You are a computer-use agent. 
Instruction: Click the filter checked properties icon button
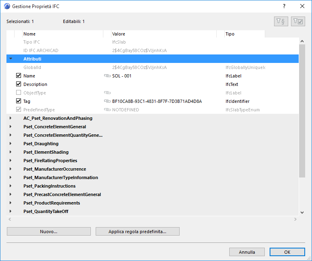pyautogui.click(x=298, y=21)
